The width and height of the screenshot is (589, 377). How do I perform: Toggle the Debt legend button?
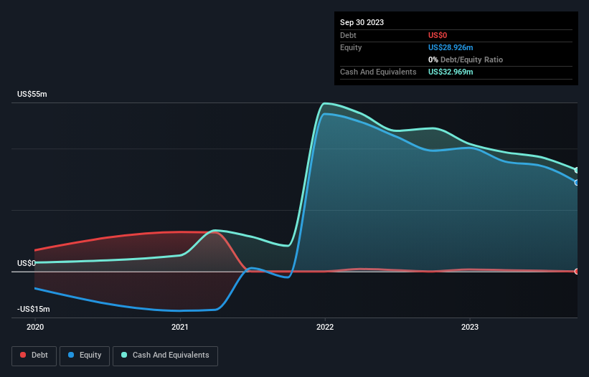pos(34,355)
